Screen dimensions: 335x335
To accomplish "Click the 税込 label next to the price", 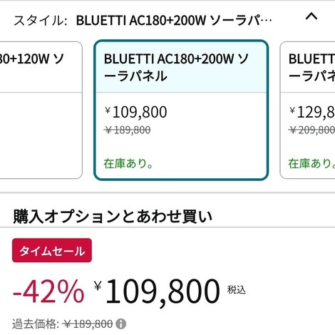I will pos(237,289).
